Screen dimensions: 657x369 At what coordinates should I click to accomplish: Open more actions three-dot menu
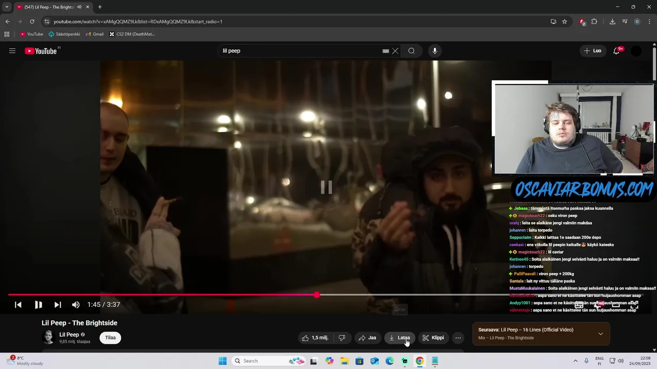coord(458,338)
